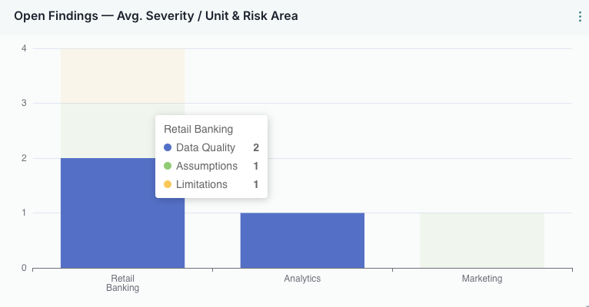Open the chart's three-dot options menu
The image size is (589, 307).
coord(579,16)
